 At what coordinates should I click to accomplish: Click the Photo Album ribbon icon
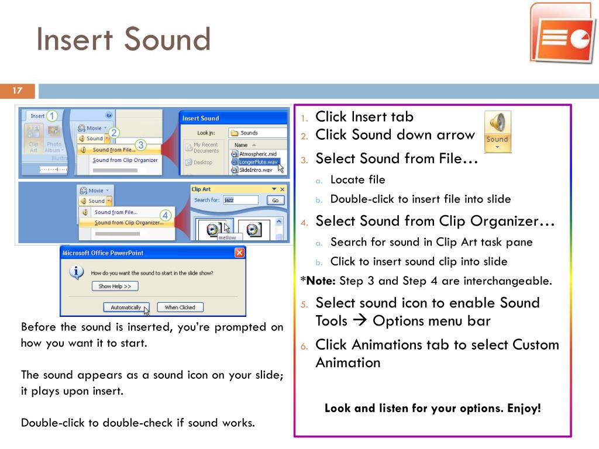coord(54,139)
